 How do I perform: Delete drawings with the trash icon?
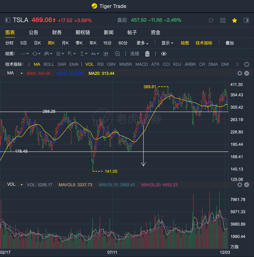coord(147,54)
